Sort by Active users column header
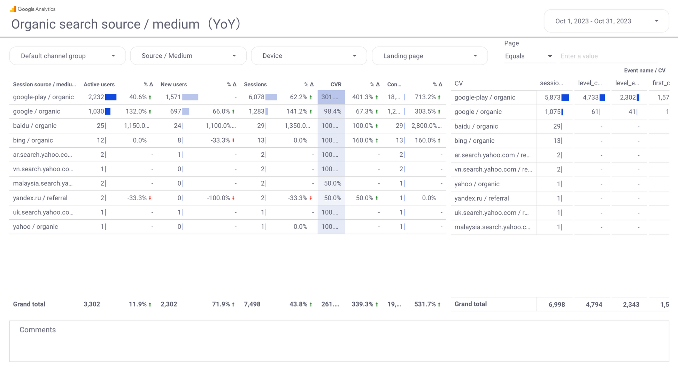Image resolution: width=678 pixels, height=381 pixels. pyautogui.click(x=99, y=84)
